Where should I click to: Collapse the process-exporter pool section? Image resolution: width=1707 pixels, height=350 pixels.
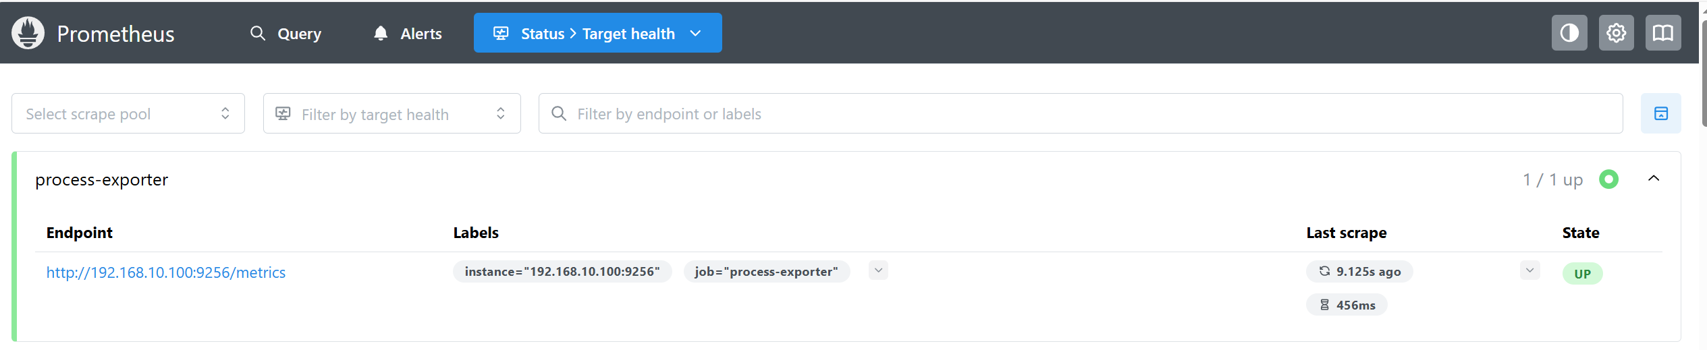(1653, 179)
